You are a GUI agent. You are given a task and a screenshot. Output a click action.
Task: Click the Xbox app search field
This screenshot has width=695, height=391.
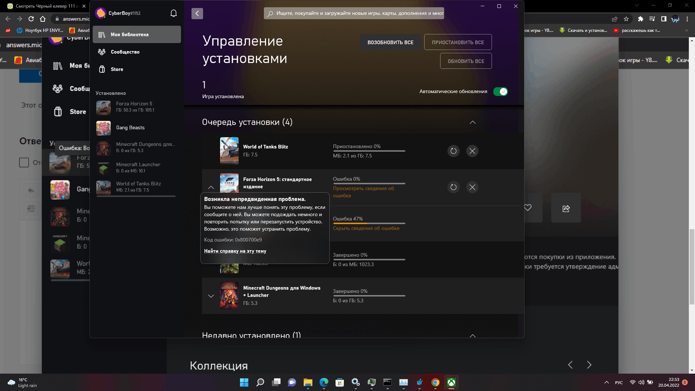354,13
